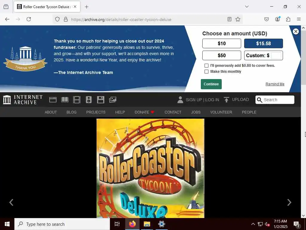Open the HELP menu item
306x230 pixels.
[x=120, y=112]
